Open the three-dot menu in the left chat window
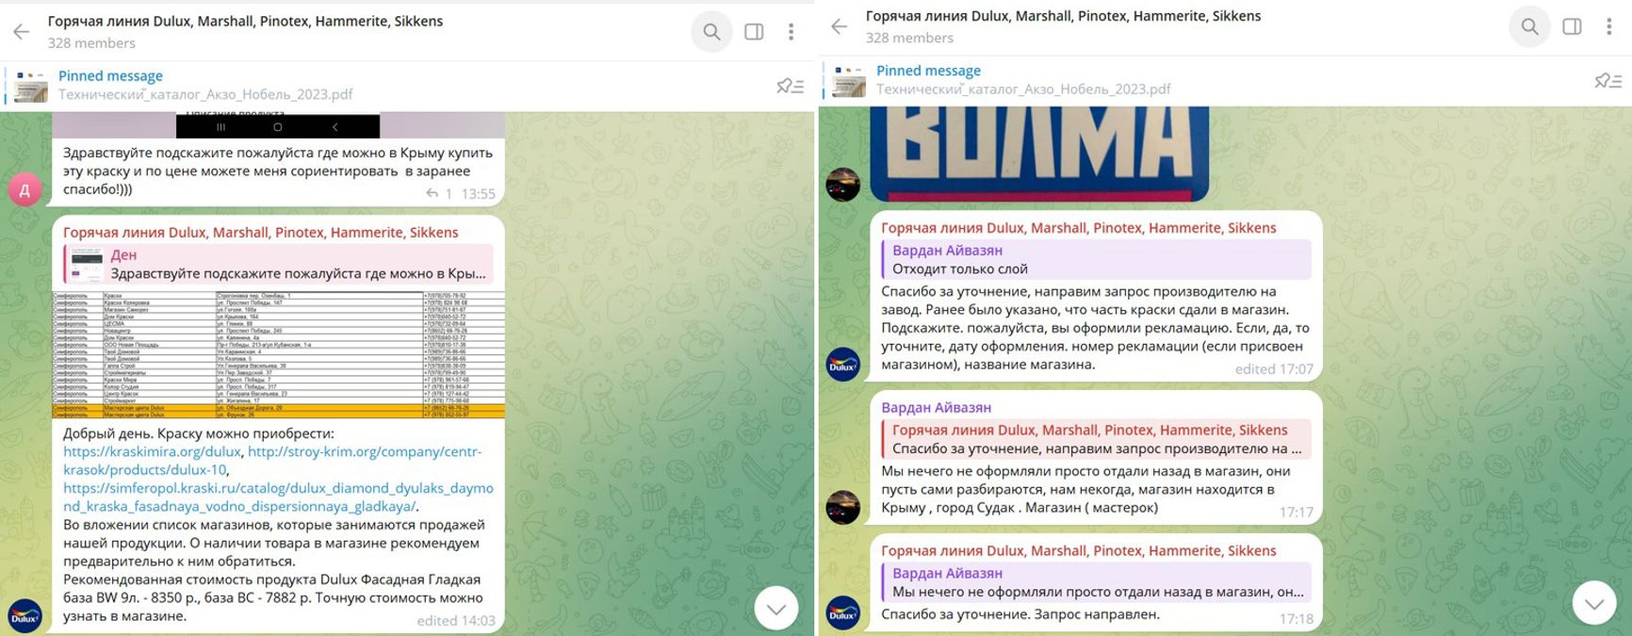1632x636 pixels. tap(791, 32)
